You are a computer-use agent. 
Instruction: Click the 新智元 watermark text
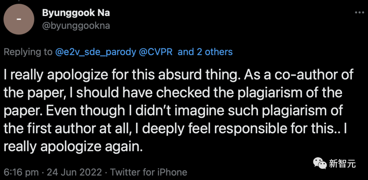pos(342,164)
